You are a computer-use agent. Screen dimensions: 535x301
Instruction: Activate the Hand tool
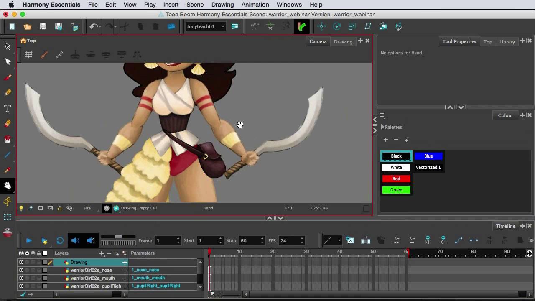8,186
